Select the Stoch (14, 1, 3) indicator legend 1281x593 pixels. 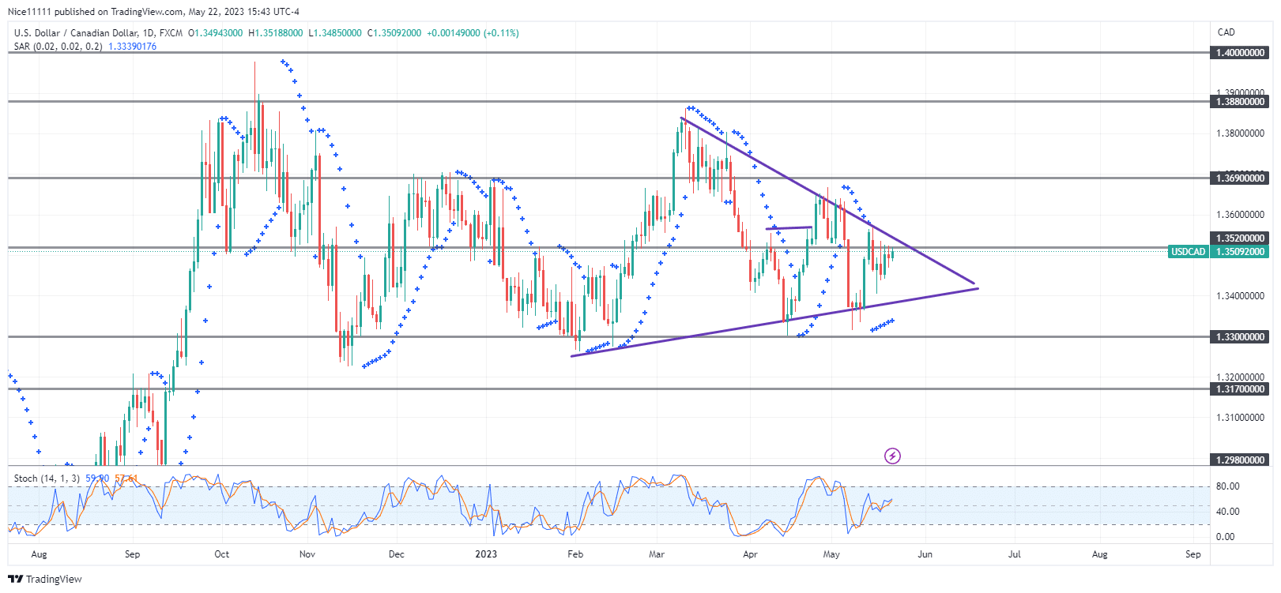click(x=47, y=479)
